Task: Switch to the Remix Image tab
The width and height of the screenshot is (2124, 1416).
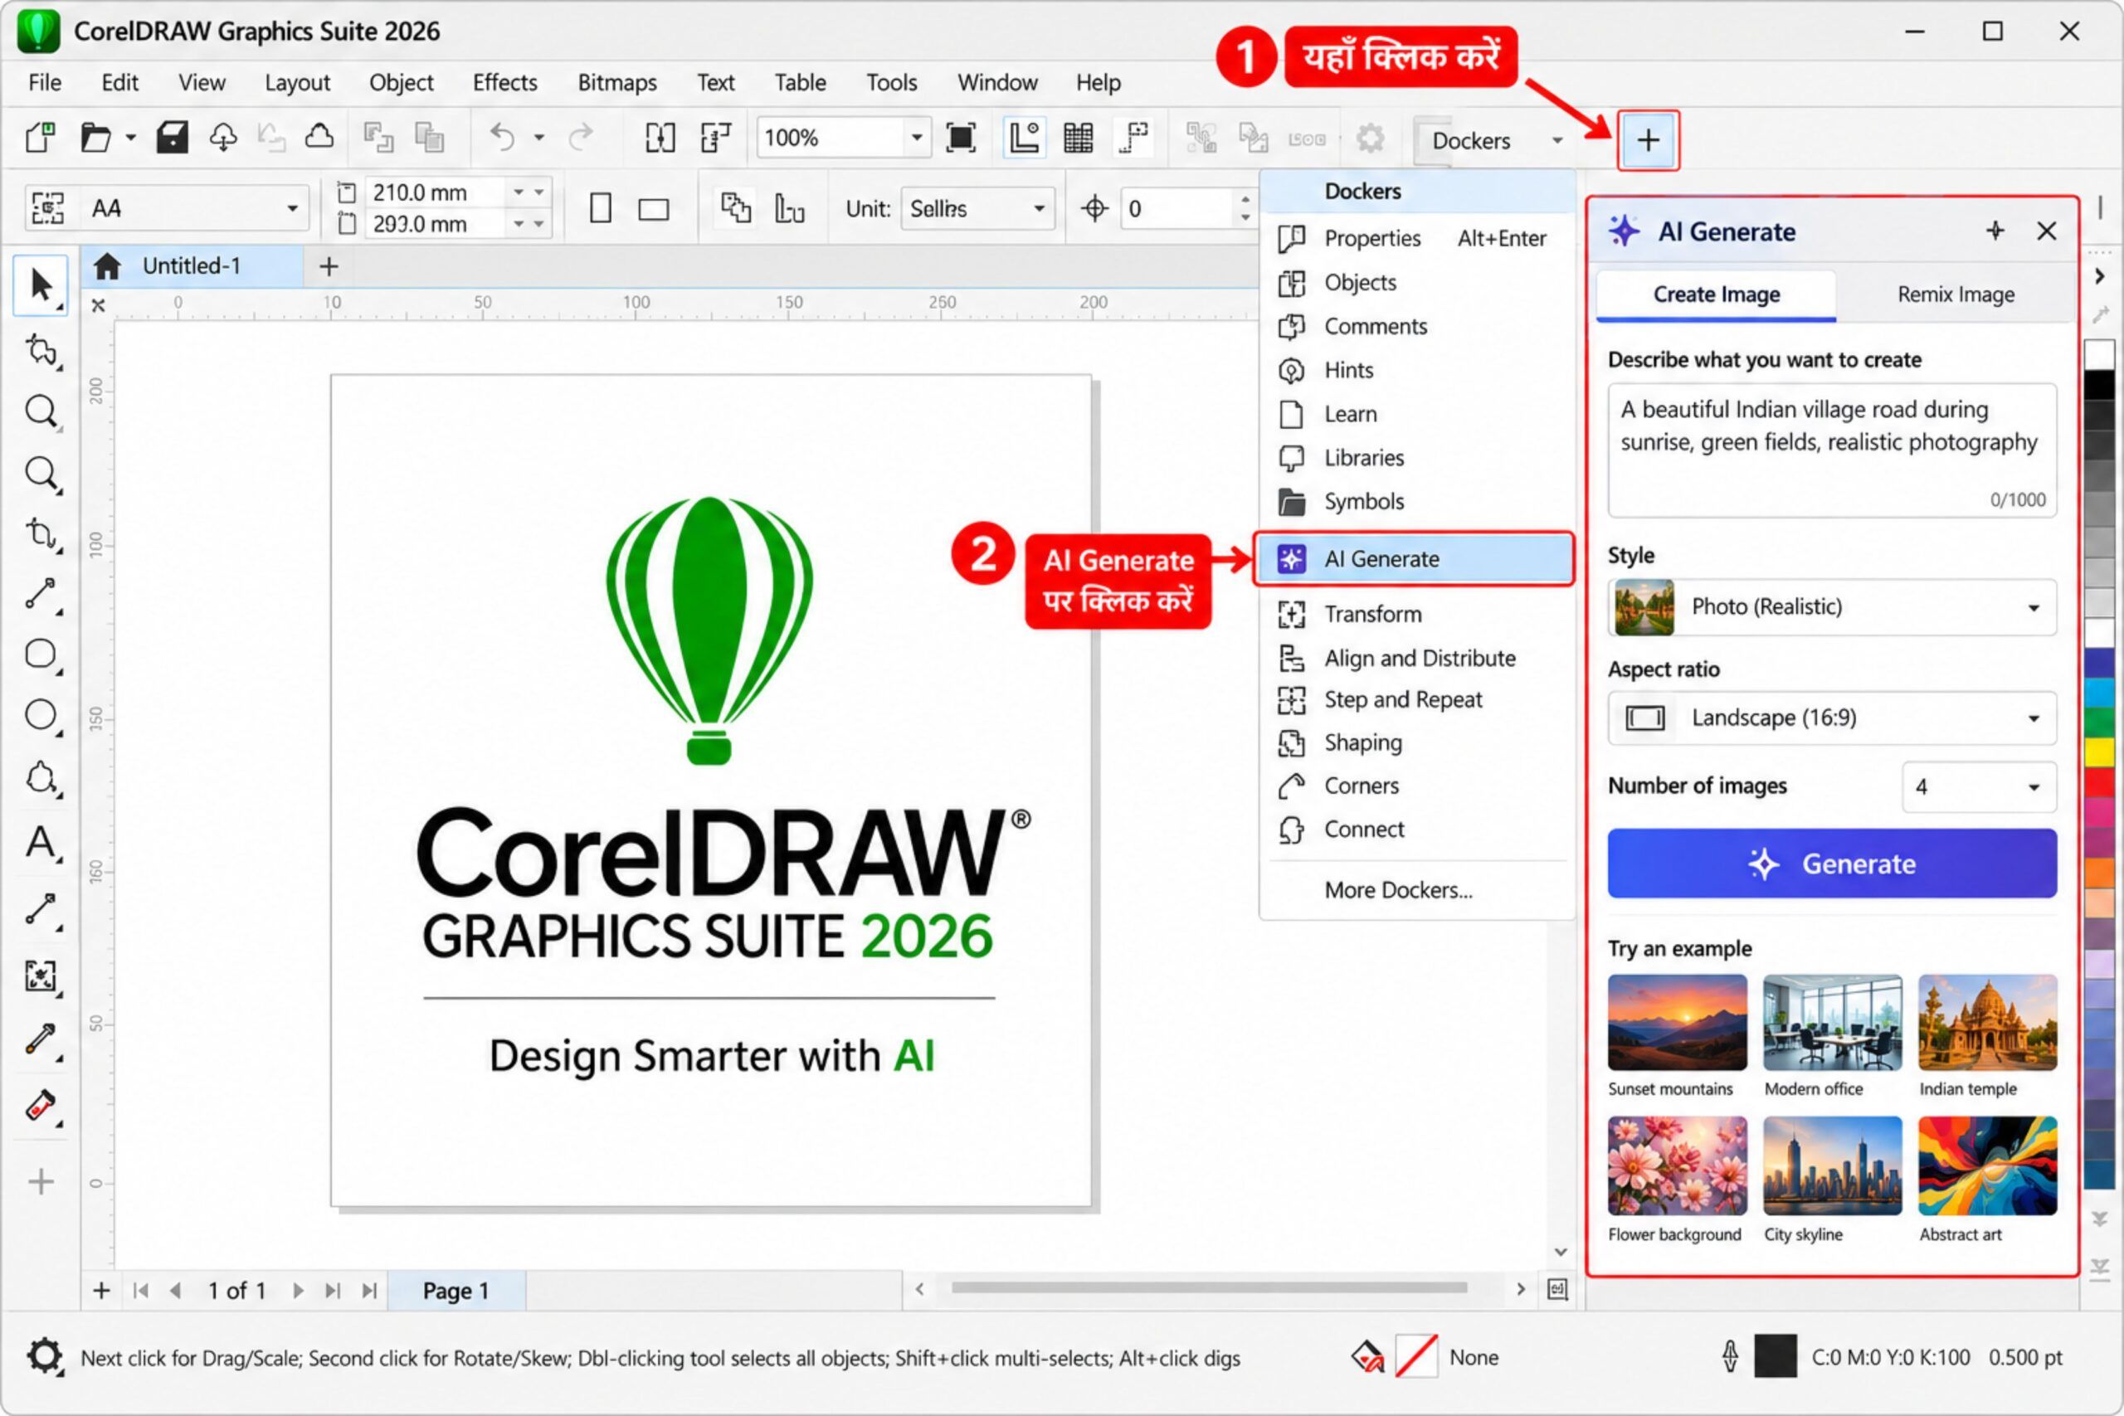Action: (x=1955, y=294)
